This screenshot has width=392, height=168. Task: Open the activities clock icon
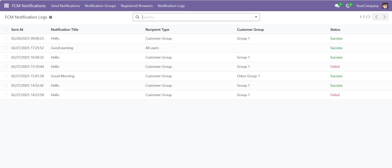(x=348, y=6)
